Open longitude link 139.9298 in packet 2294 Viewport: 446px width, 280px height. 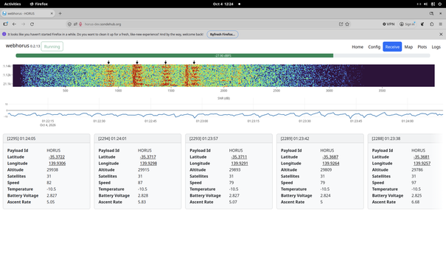click(148, 164)
